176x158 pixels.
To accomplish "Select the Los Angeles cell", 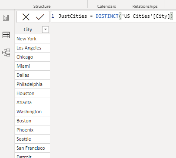I will tap(33, 48).
